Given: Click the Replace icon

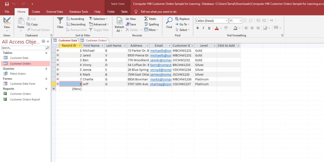Looking at the screenshot, I should click(x=177, y=19).
